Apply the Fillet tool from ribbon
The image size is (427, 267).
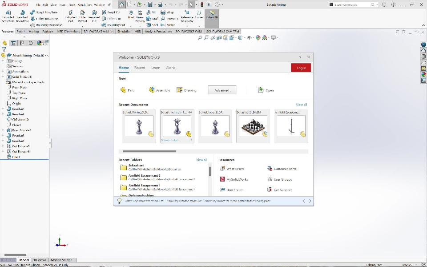[131, 15]
